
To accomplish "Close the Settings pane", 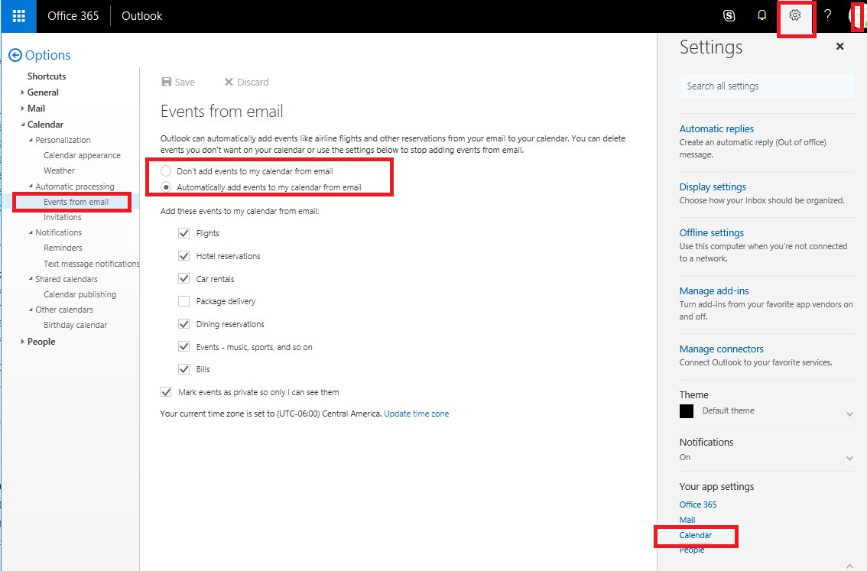I will 840,47.
